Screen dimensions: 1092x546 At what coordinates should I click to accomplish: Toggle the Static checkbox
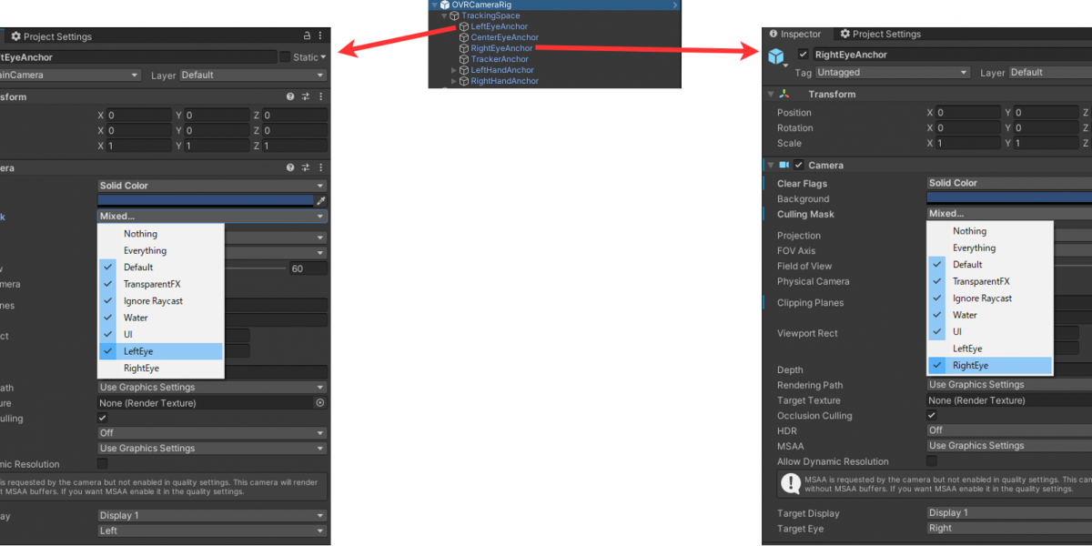coord(285,57)
